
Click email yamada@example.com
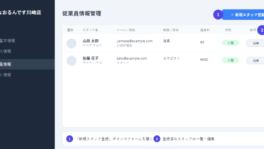pyautogui.click(x=134, y=41)
